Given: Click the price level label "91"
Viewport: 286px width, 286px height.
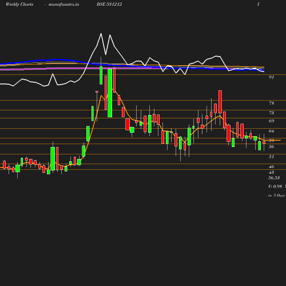Looking at the screenshot, I should pyautogui.click(x=272, y=77).
